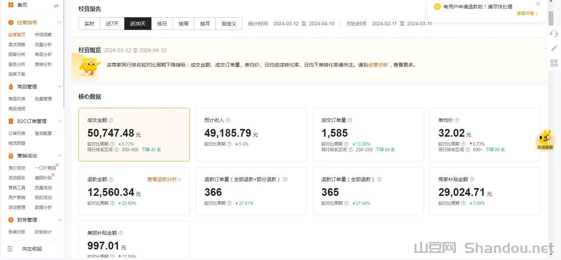Close the refund notification popup

tap(538, 4)
